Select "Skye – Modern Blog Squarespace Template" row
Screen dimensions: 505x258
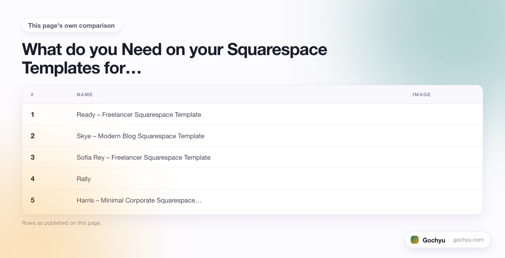pyautogui.click(x=252, y=136)
